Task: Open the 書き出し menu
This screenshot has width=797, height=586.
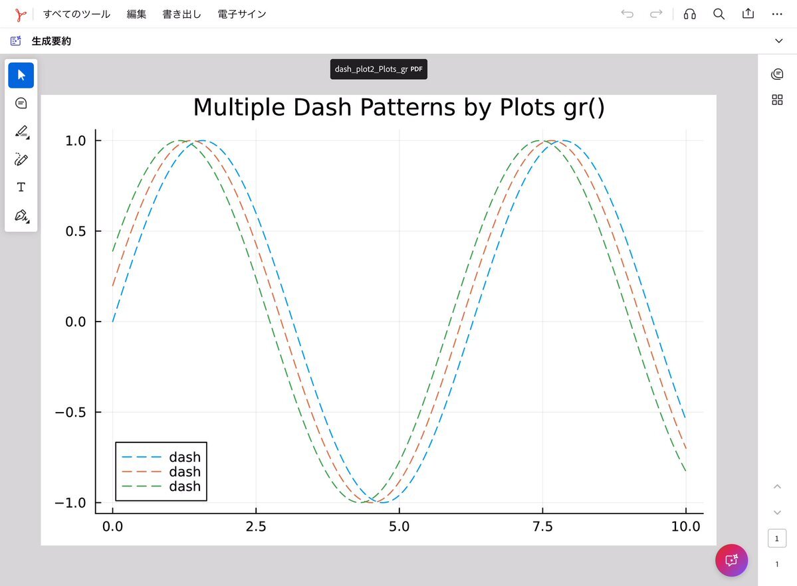Action: [181, 14]
